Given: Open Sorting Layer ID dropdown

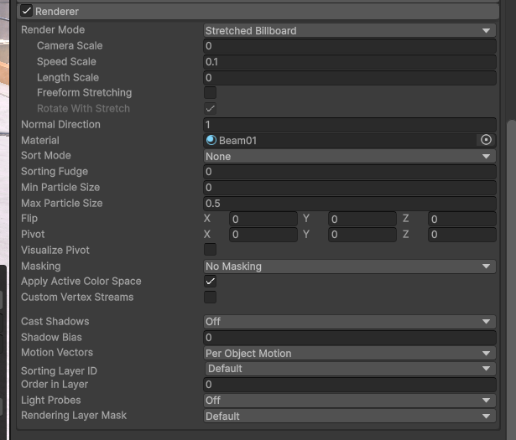Looking at the screenshot, I should [x=349, y=369].
